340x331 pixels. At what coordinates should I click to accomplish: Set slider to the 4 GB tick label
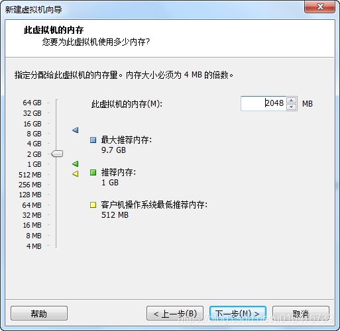tap(34, 144)
